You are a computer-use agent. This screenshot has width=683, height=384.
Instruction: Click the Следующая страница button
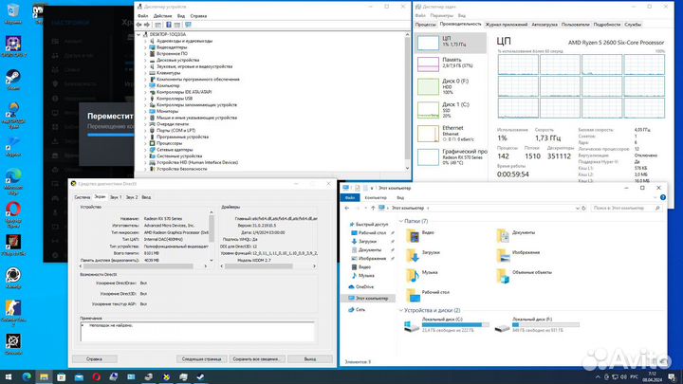pyautogui.click(x=202, y=359)
